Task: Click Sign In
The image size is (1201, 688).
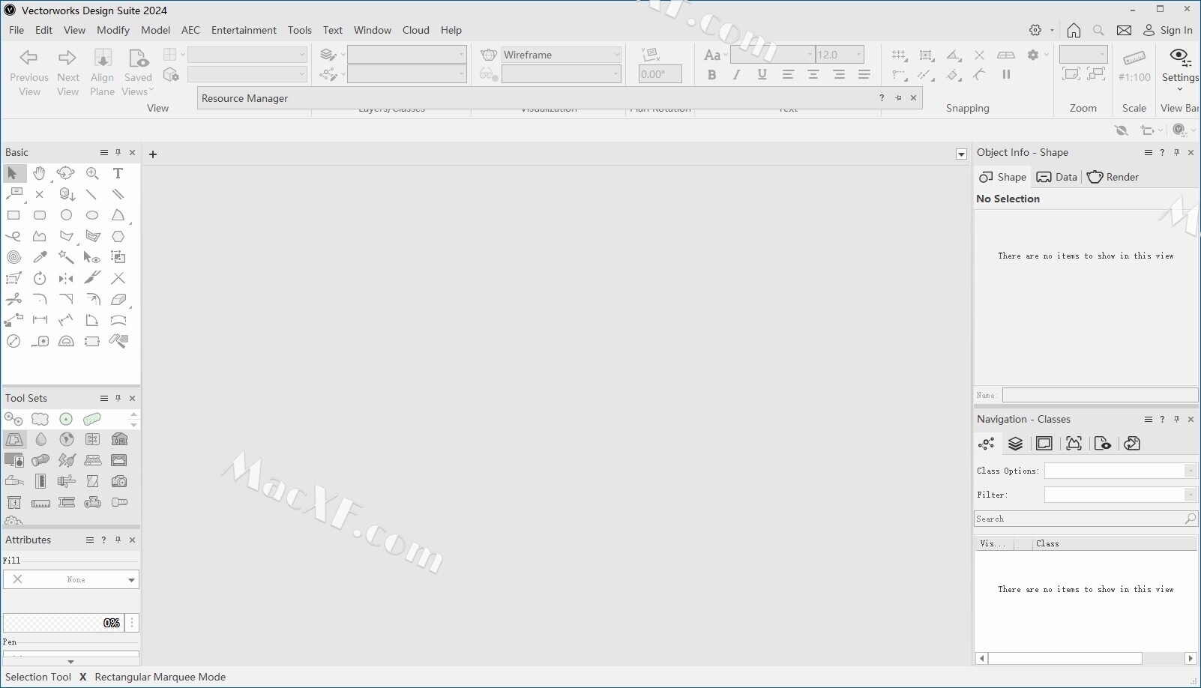Action: pos(1168,30)
